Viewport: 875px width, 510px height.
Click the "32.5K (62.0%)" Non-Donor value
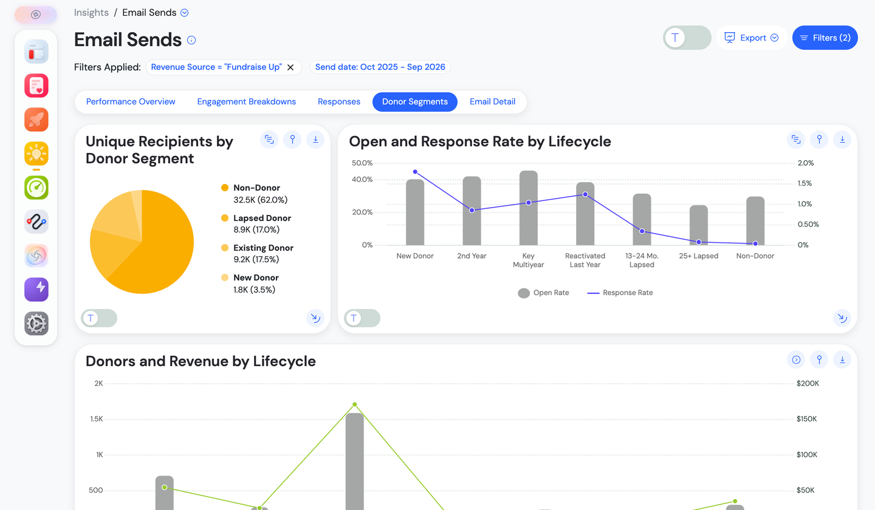[x=260, y=200]
